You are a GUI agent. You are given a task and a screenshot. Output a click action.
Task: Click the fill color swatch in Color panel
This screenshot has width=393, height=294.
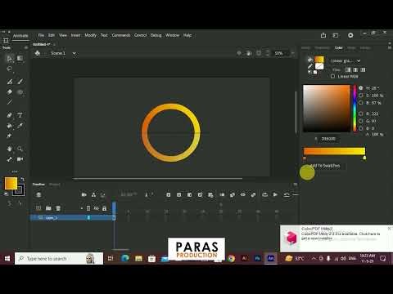tap(319, 60)
